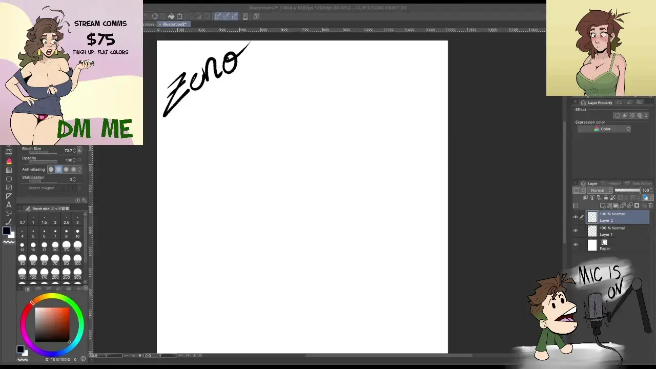Click the layer opacity slider
This screenshot has width=656, height=369.
click(627, 190)
